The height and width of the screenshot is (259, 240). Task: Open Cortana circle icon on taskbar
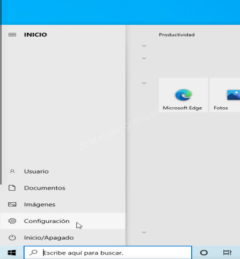(204, 253)
